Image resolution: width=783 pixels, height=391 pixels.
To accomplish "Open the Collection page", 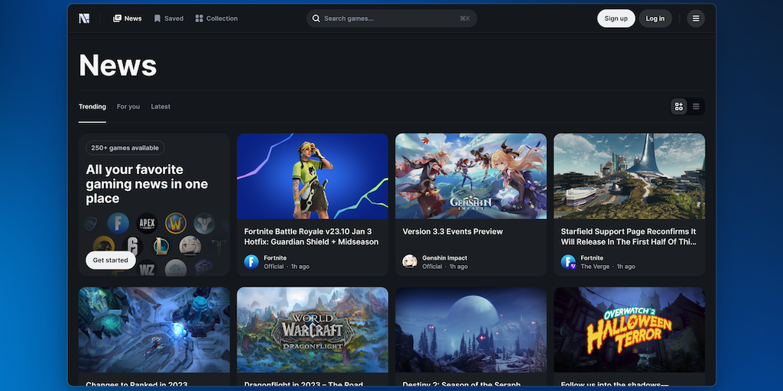I will (x=216, y=18).
